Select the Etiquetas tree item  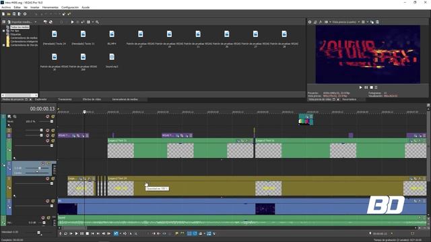pos(15,34)
